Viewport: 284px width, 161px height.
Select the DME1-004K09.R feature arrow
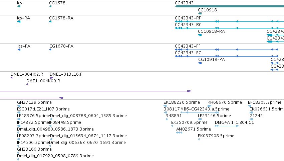click(27, 84)
